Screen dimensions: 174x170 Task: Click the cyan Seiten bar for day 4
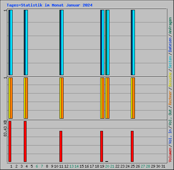click(27, 42)
